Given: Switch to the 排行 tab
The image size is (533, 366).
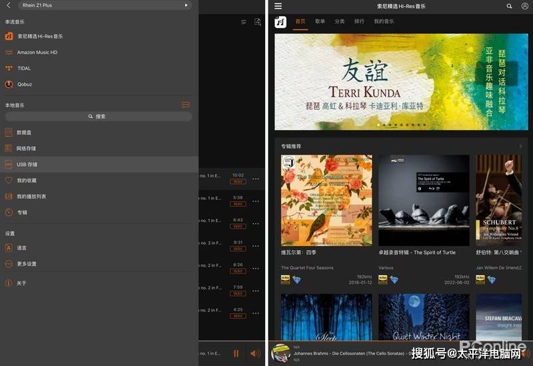Looking at the screenshot, I should click(x=359, y=21).
